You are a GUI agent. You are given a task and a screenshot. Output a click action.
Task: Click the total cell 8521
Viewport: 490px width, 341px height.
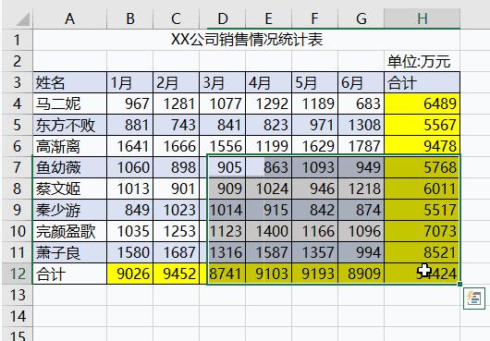[x=423, y=252]
